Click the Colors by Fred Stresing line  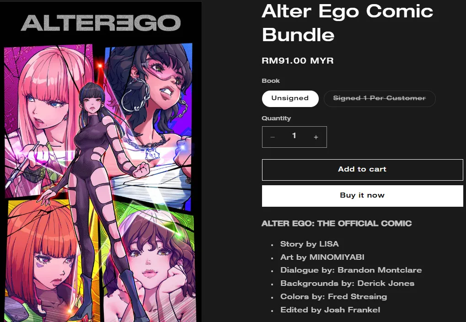[333, 296]
